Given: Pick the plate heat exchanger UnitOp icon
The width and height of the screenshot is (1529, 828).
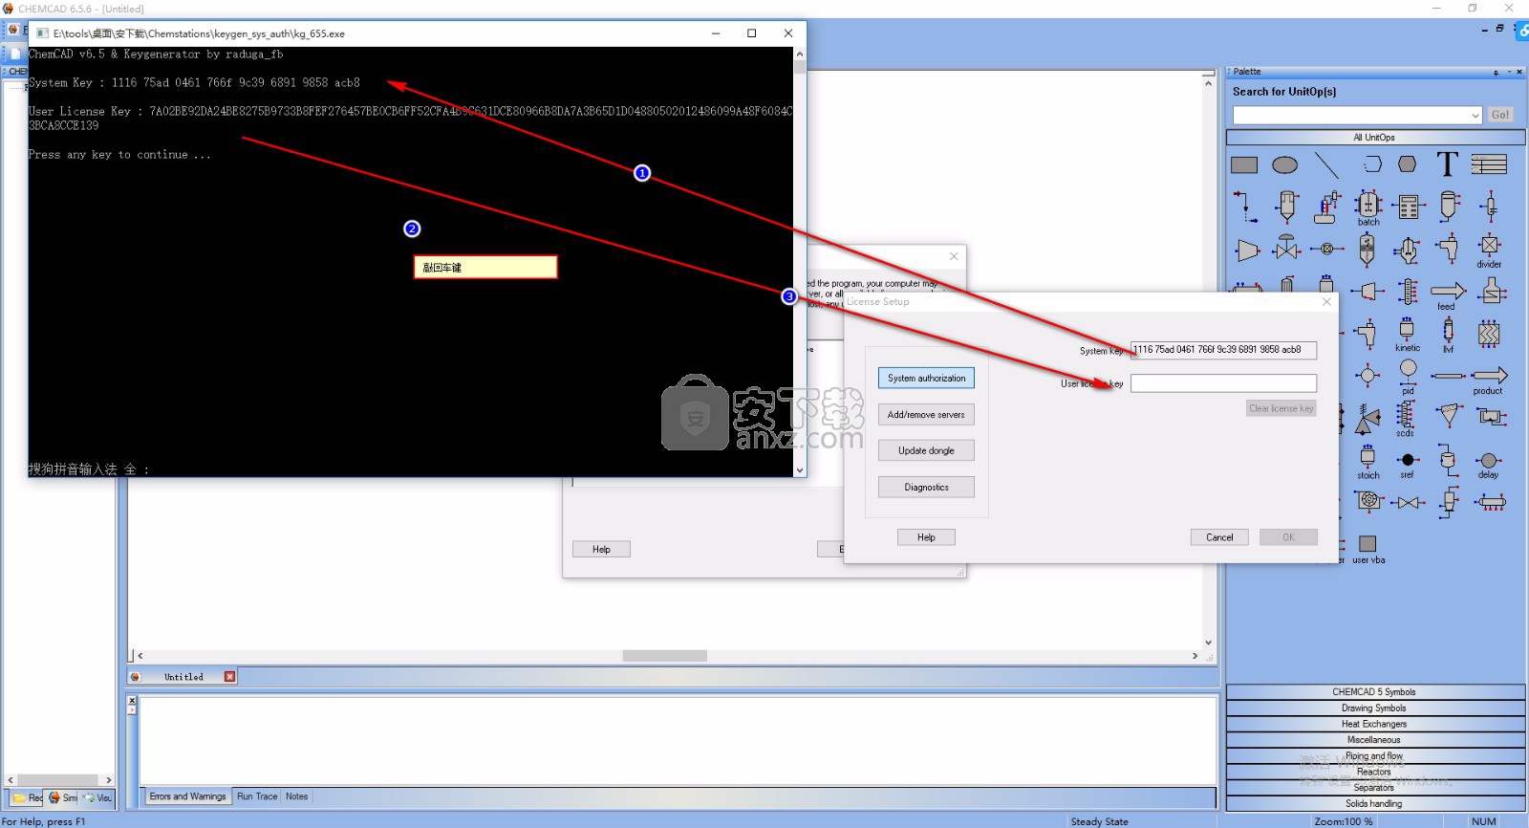Looking at the screenshot, I should pyautogui.click(x=1489, y=334).
